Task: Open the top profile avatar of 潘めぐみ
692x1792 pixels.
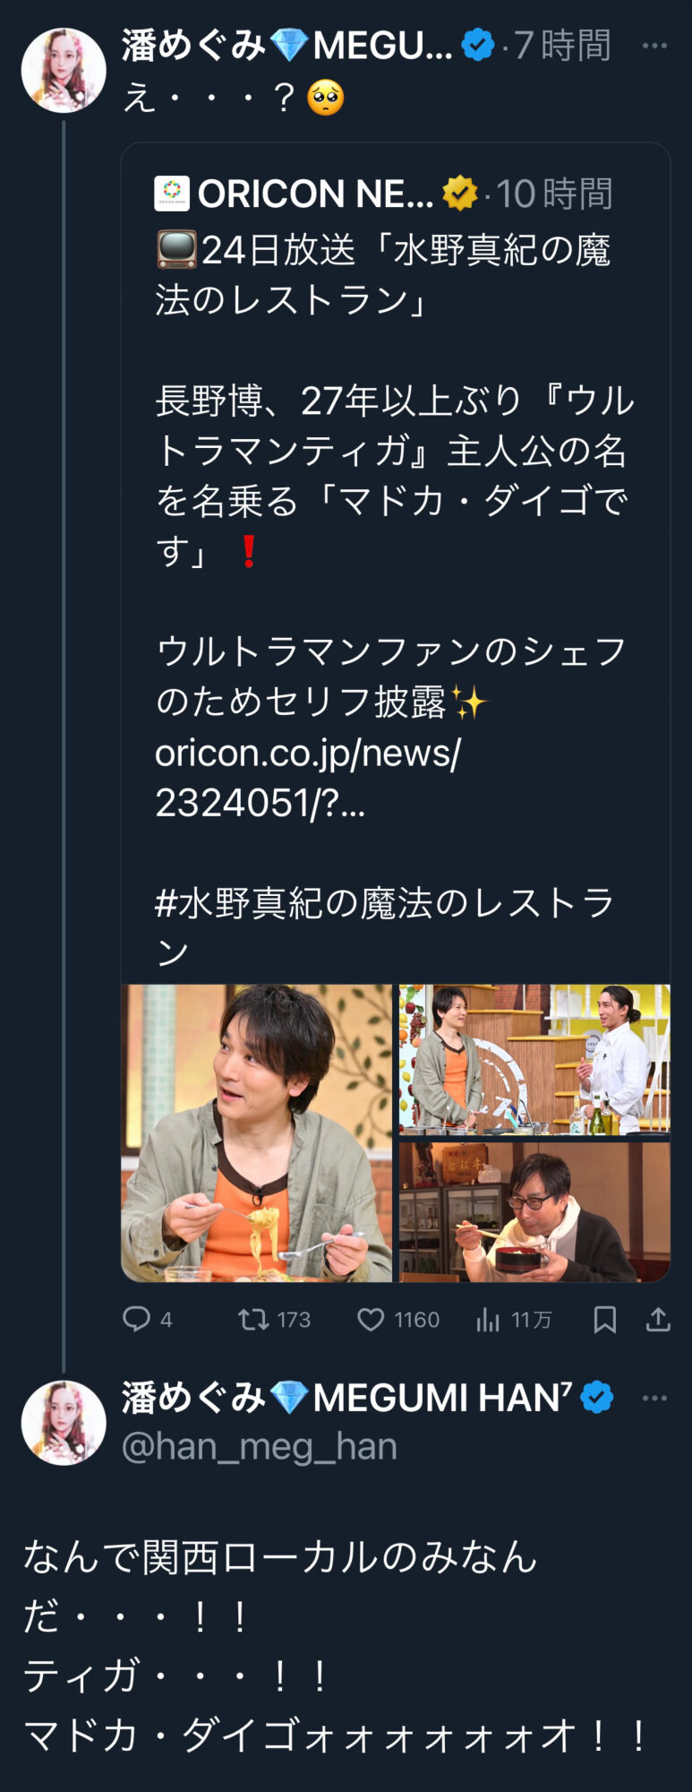Action: (x=64, y=70)
